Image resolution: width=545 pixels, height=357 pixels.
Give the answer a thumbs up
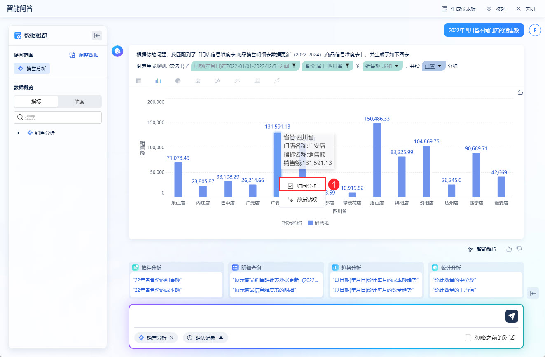(x=509, y=249)
